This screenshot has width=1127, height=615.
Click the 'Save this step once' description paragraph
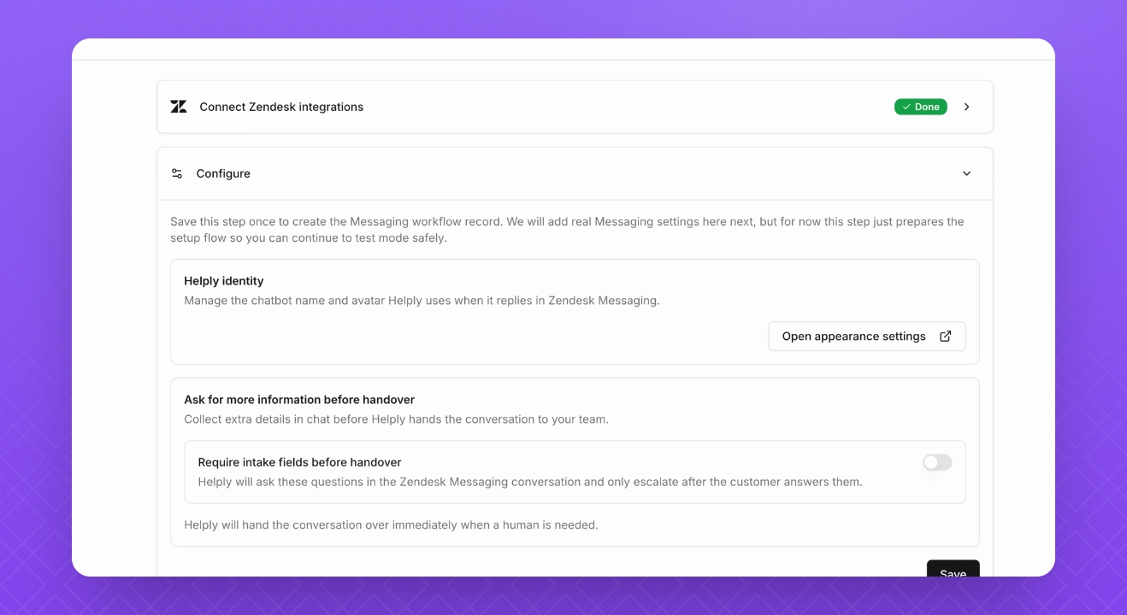click(x=566, y=230)
